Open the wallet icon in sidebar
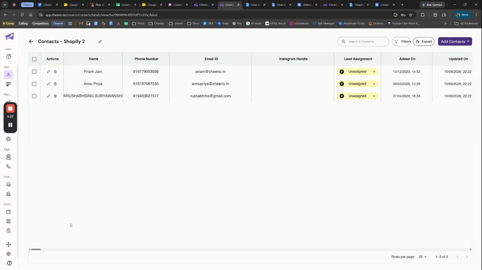The width and height of the screenshot is (482, 270). tap(9, 212)
